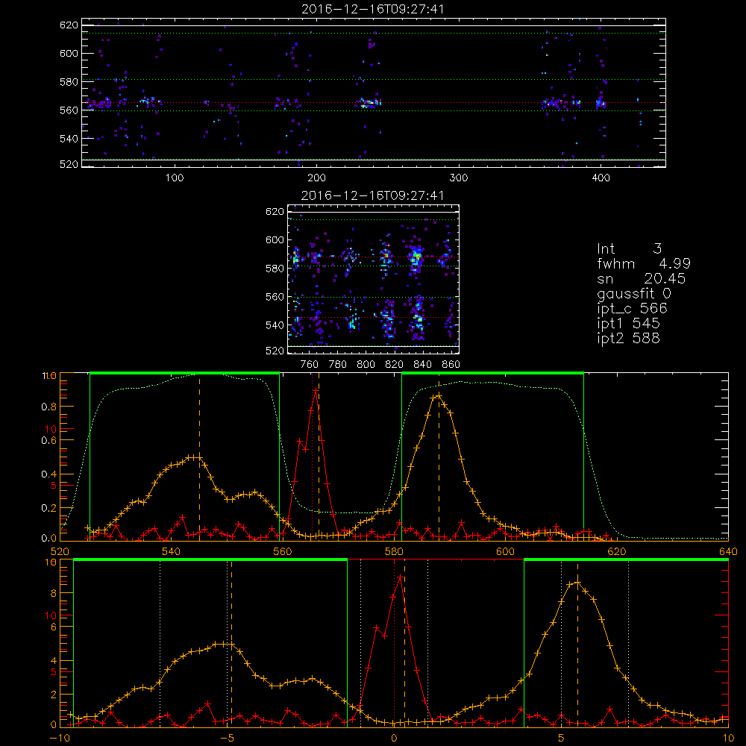Click the orange peak top near 5.5 in bottom plot

577,582
